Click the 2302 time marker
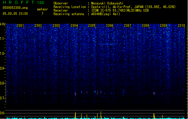Image resolution: width=188 pixels, height=119 pixels. (38, 25)
